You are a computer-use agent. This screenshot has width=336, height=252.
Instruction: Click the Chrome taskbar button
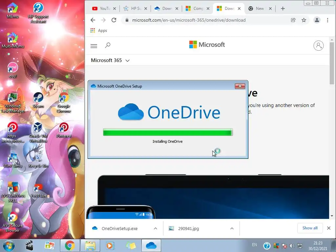pos(70,245)
